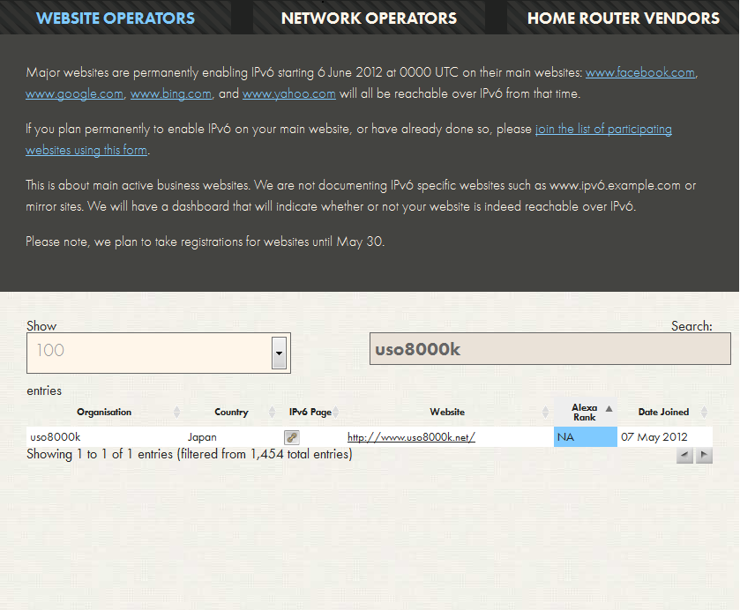Open http://www.uso8000k.net/ website link
The width and height of the screenshot is (740, 610).
[x=411, y=437]
